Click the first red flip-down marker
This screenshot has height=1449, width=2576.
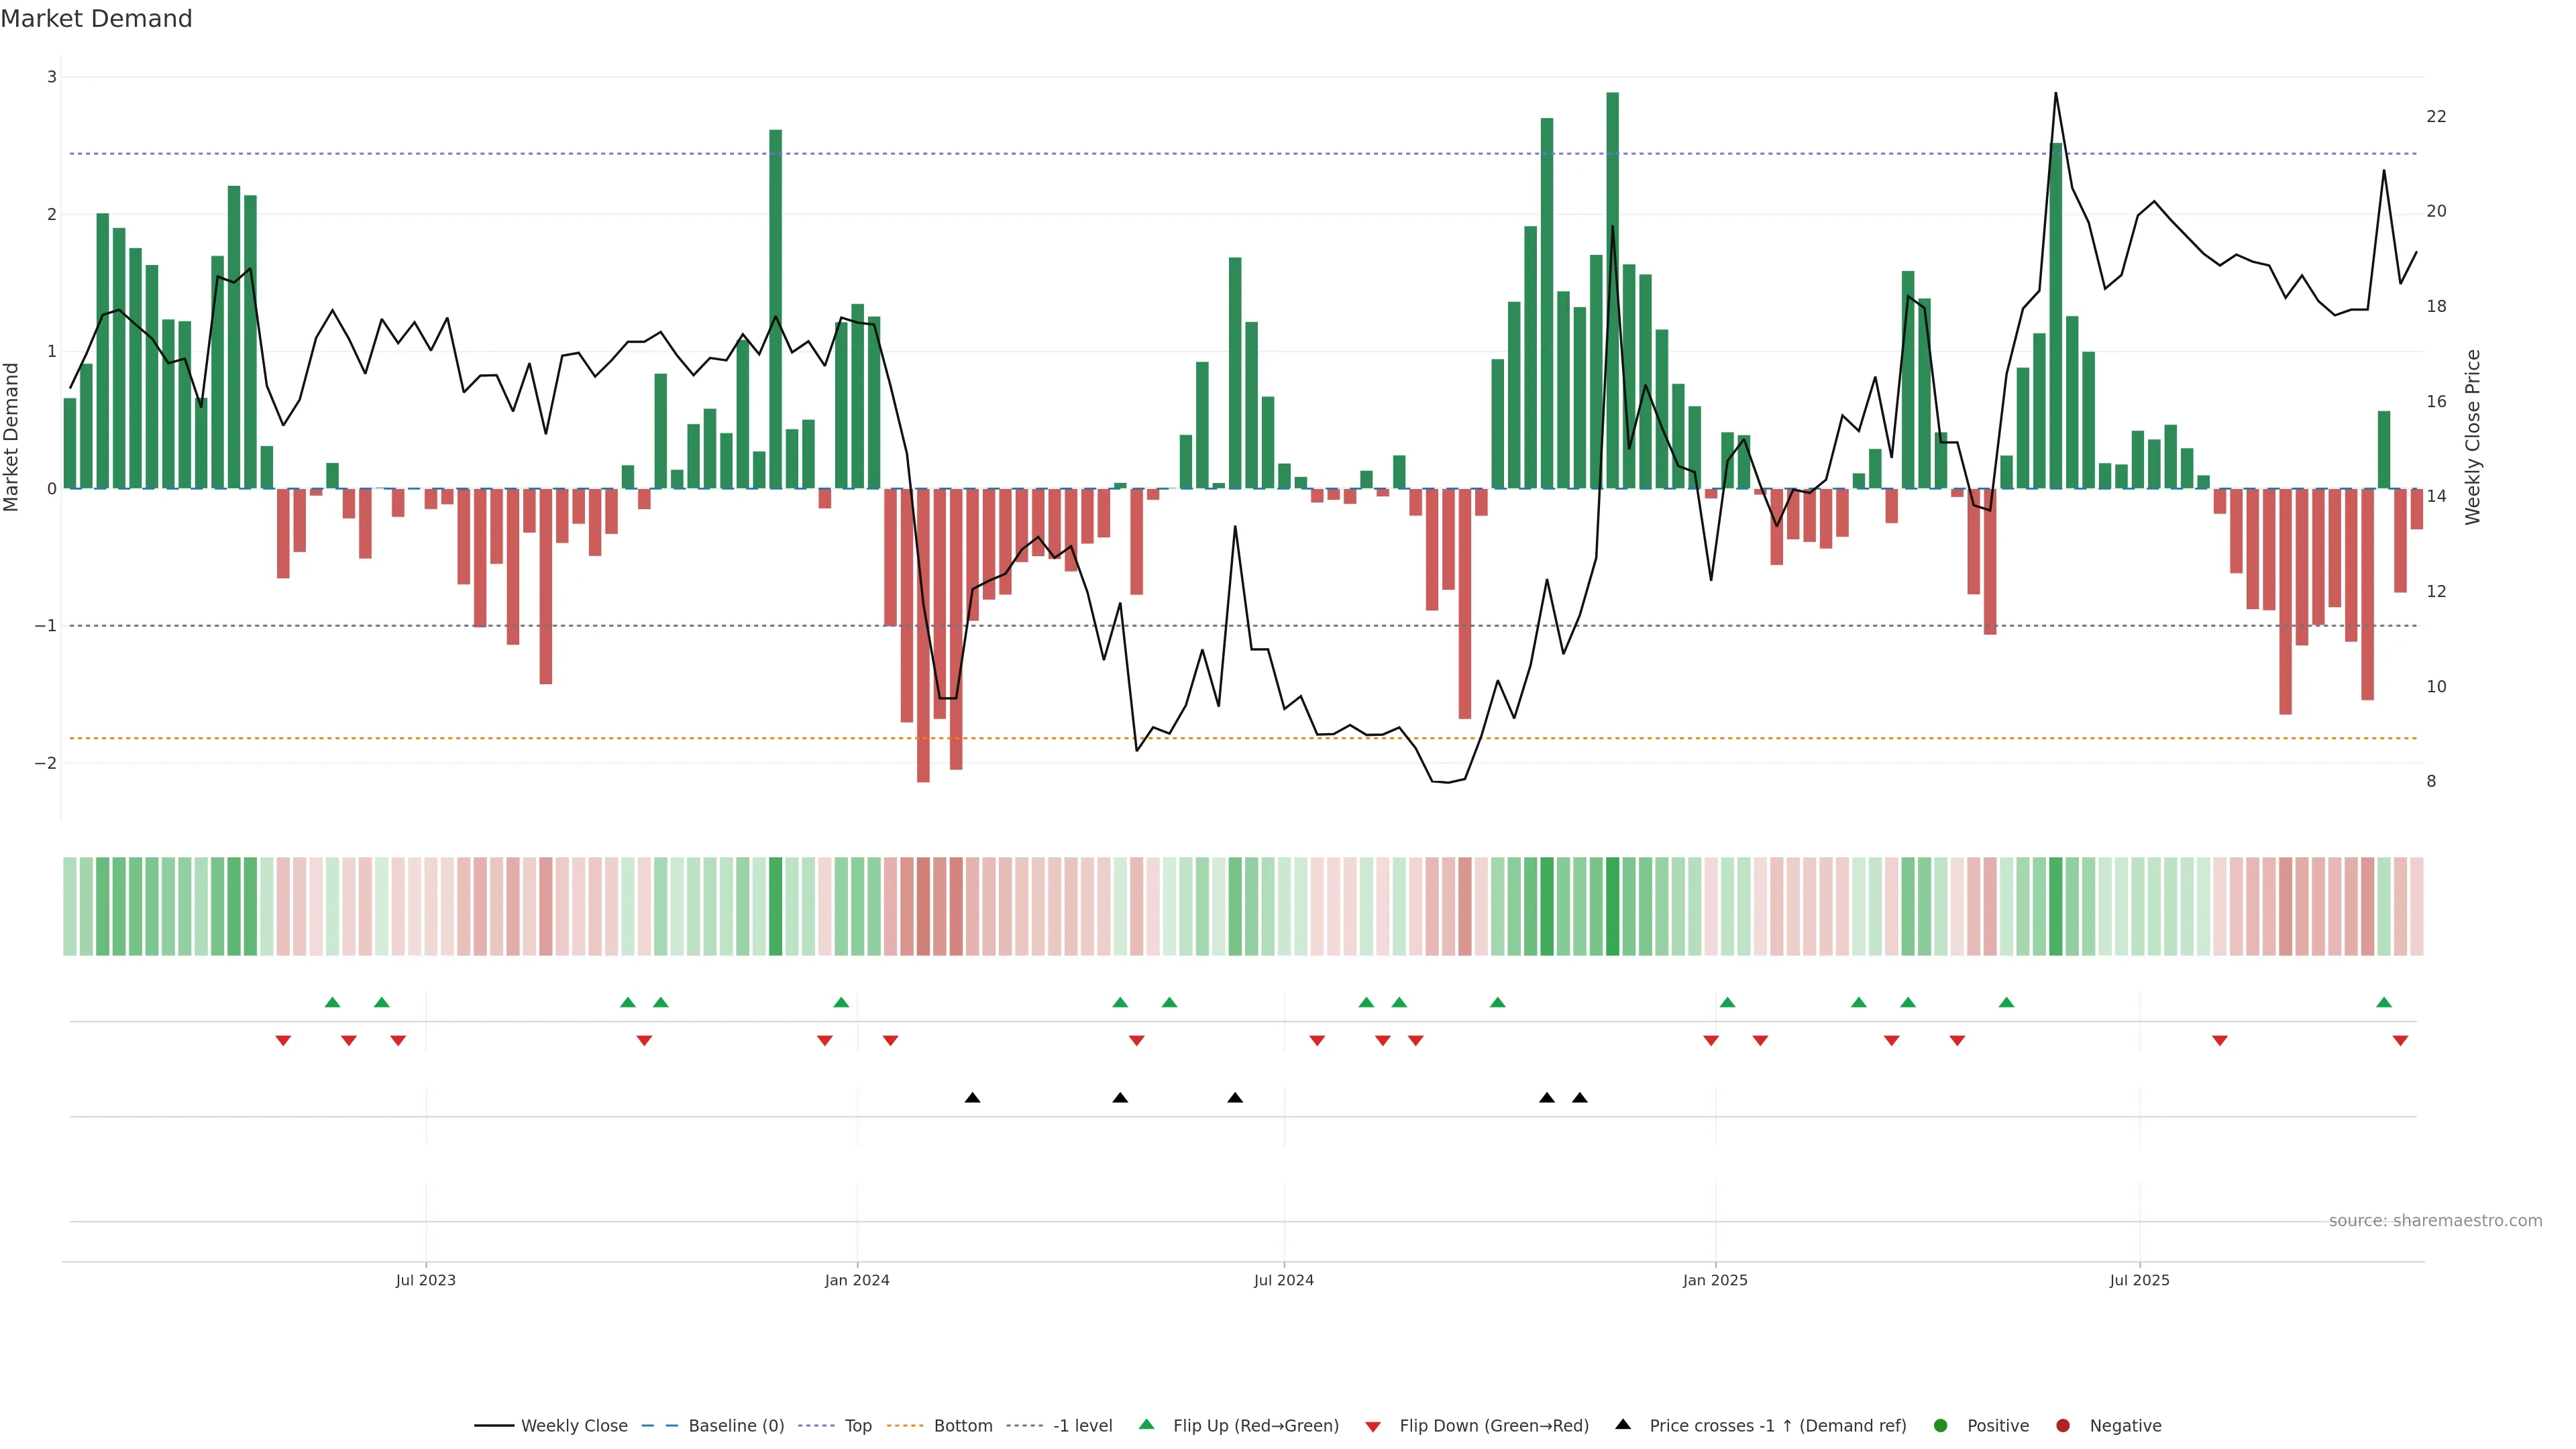(283, 1041)
